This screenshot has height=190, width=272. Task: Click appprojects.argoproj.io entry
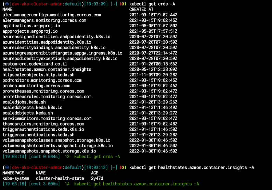point(30,31)
